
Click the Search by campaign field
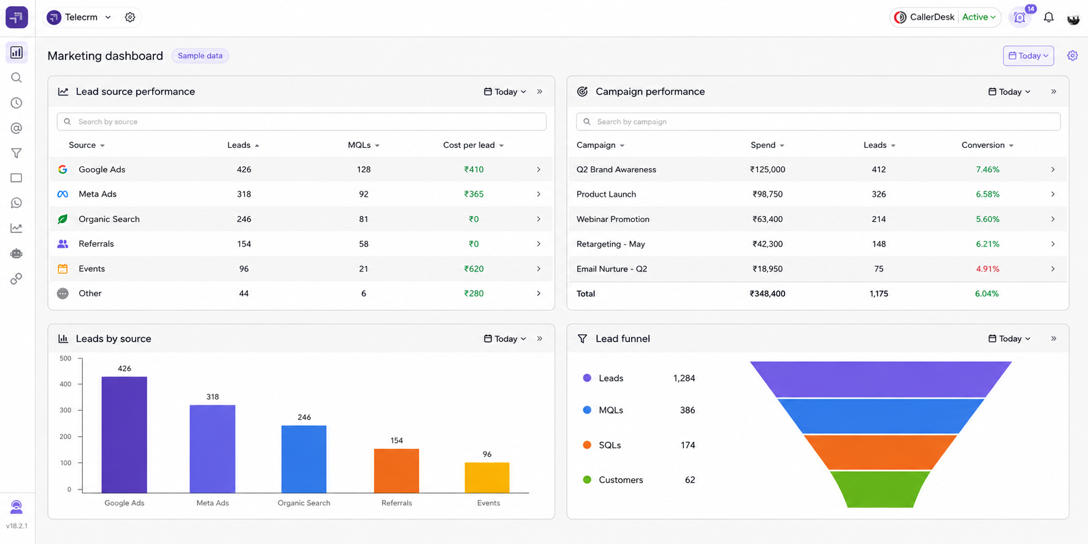(x=818, y=121)
